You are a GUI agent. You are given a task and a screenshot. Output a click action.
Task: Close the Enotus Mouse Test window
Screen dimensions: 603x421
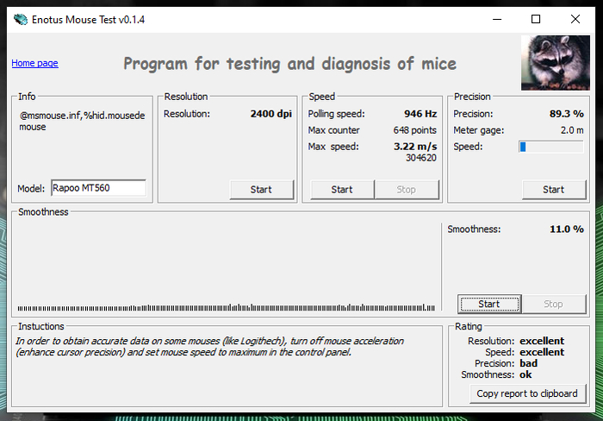[x=575, y=19]
